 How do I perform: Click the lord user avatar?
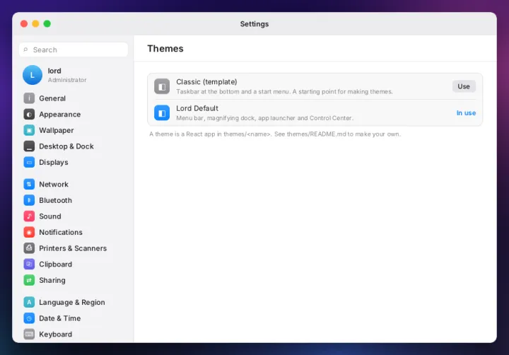[x=33, y=75]
